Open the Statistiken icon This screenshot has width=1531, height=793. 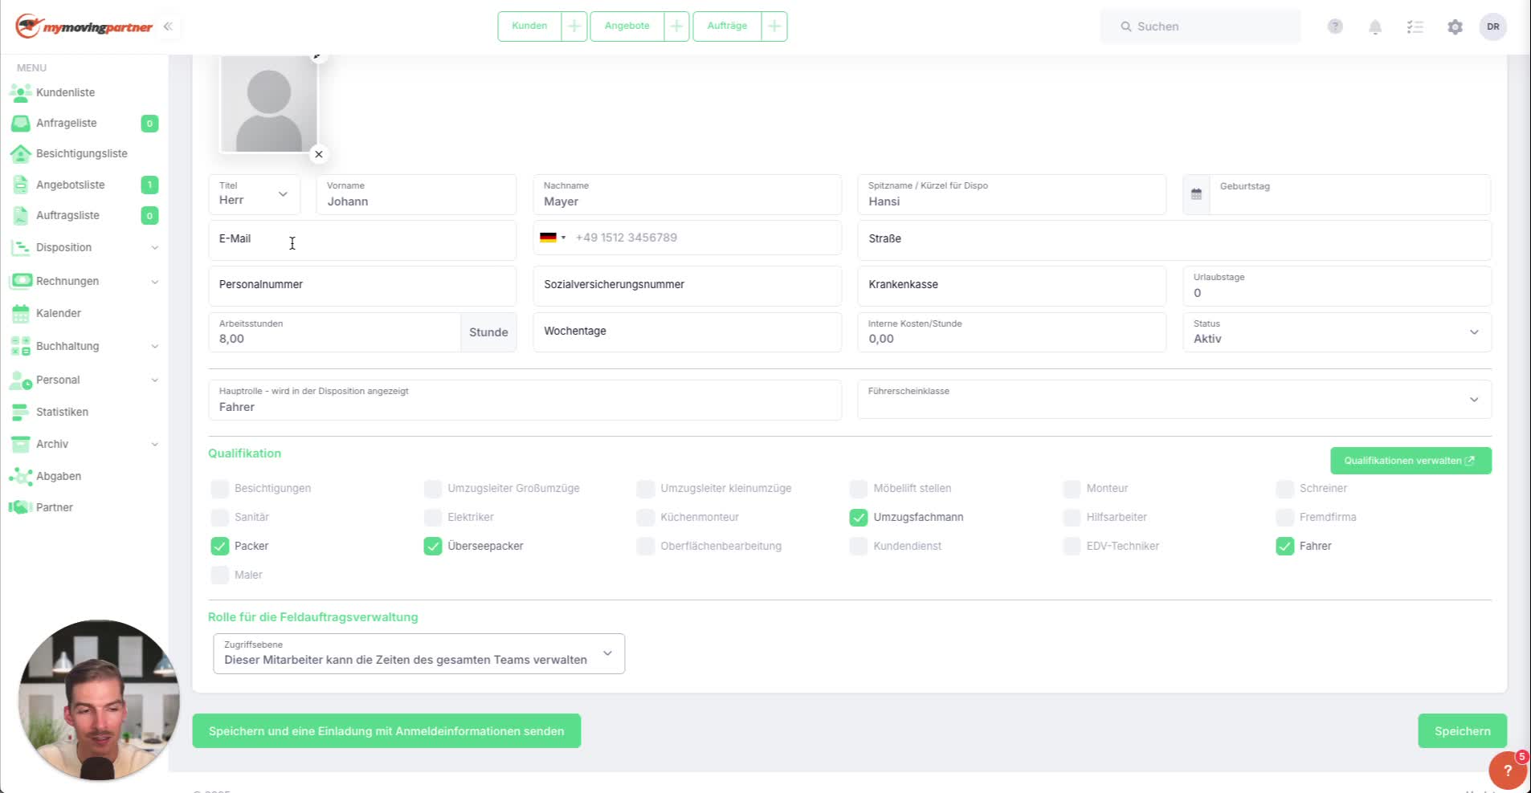click(20, 412)
